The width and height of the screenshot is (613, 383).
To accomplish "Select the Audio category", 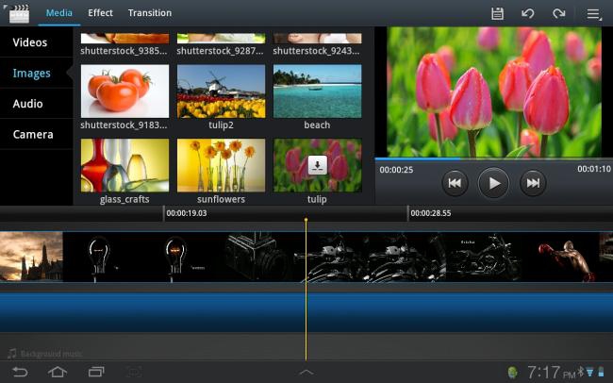I will pyautogui.click(x=37, y=104).
